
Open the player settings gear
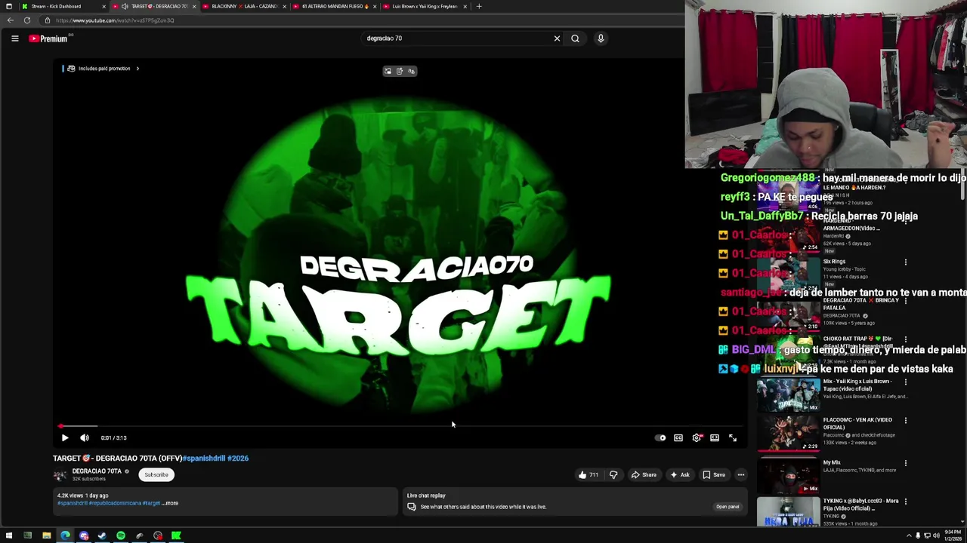tap(697, 437)
